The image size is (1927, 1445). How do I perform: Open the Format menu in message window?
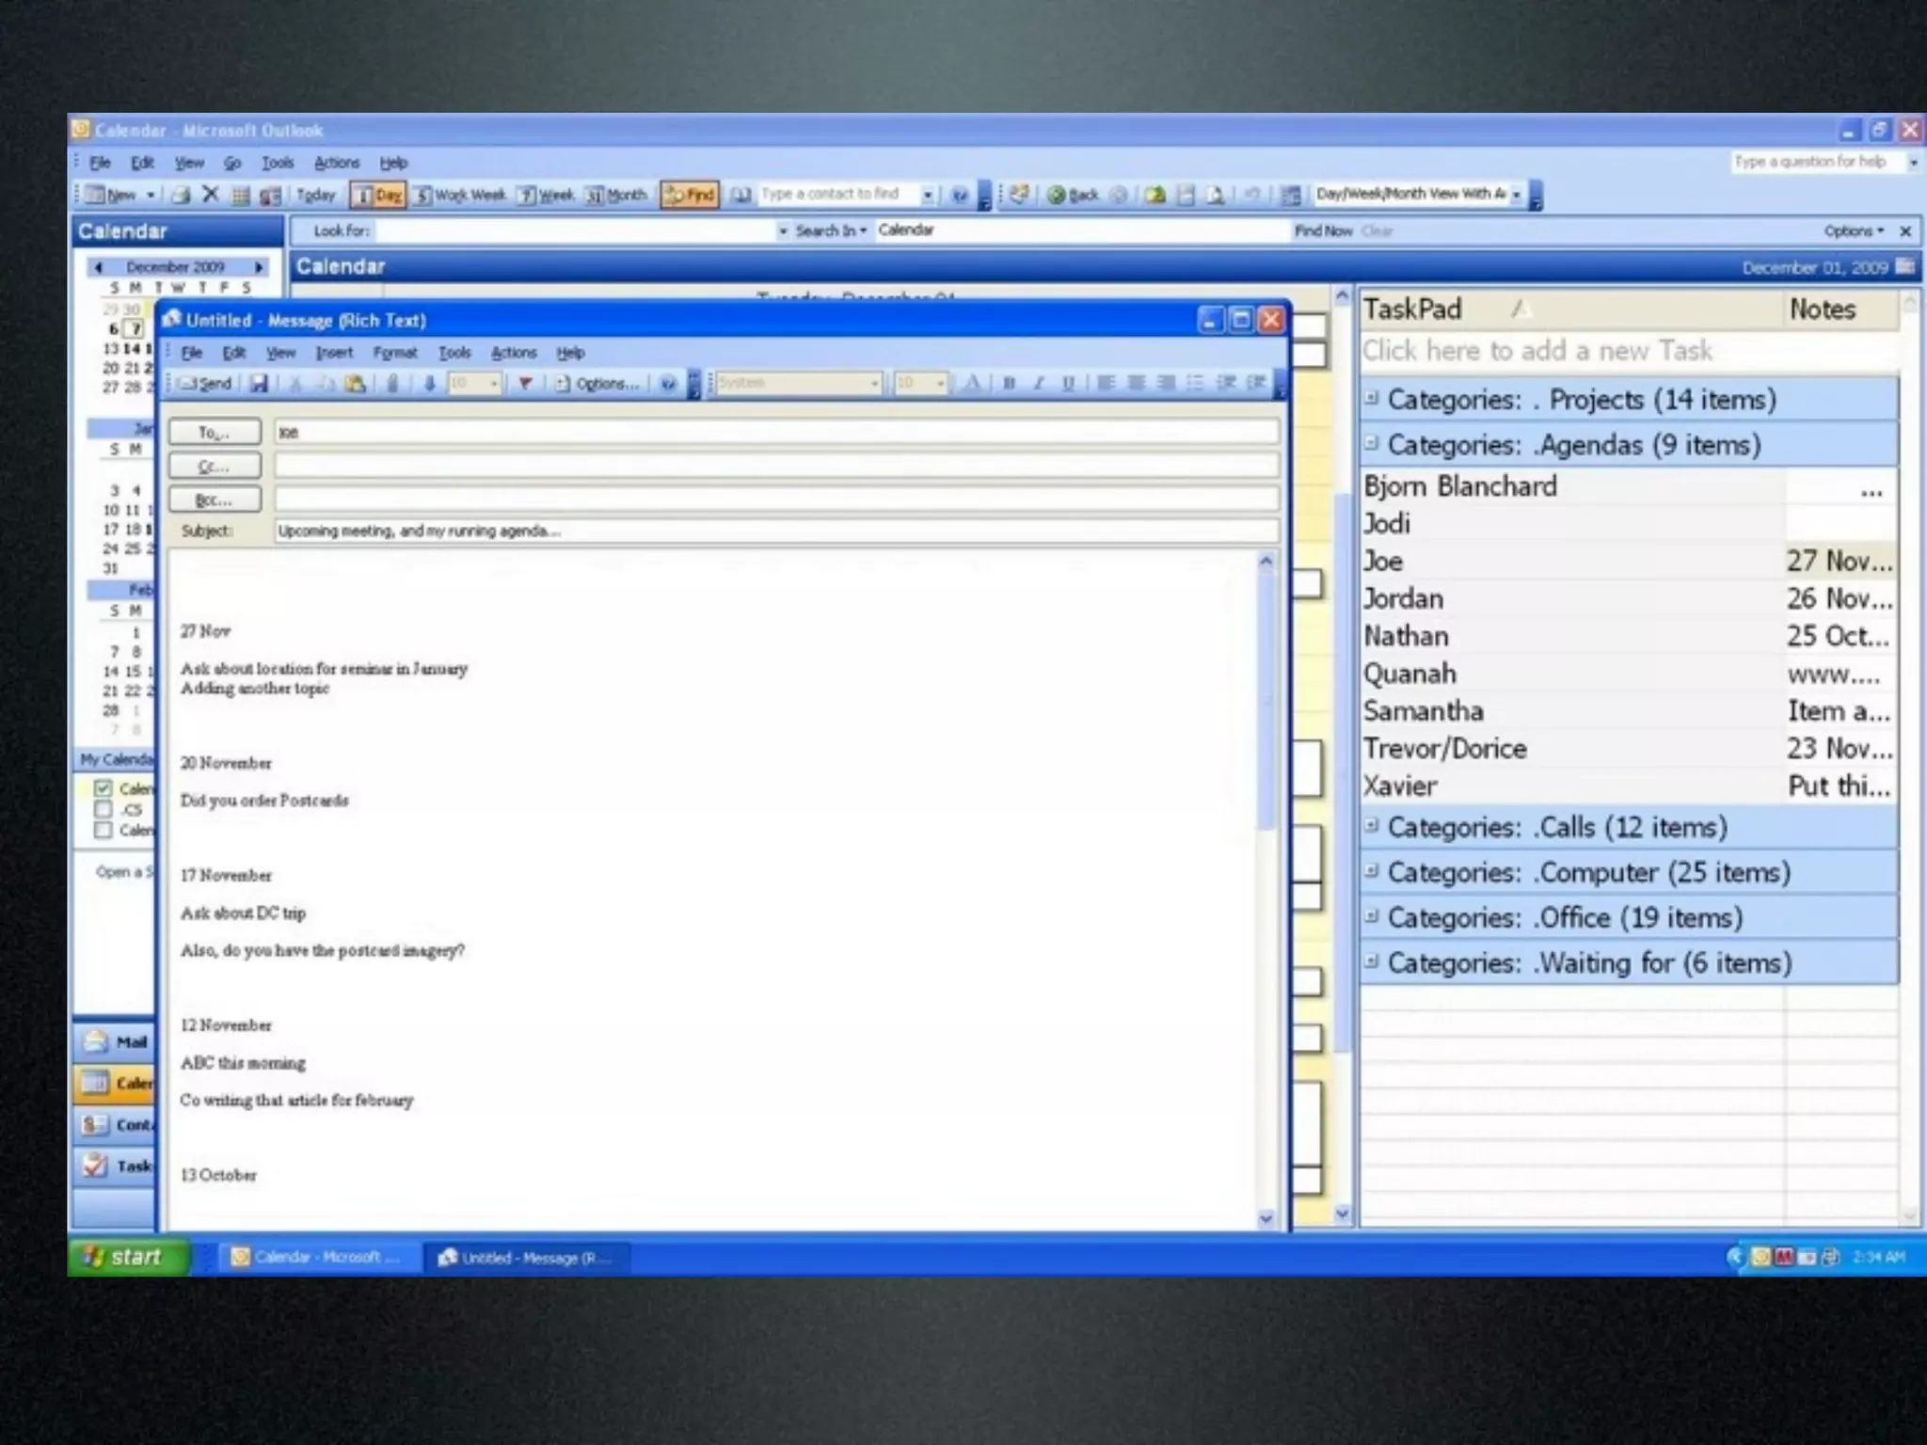394,353
